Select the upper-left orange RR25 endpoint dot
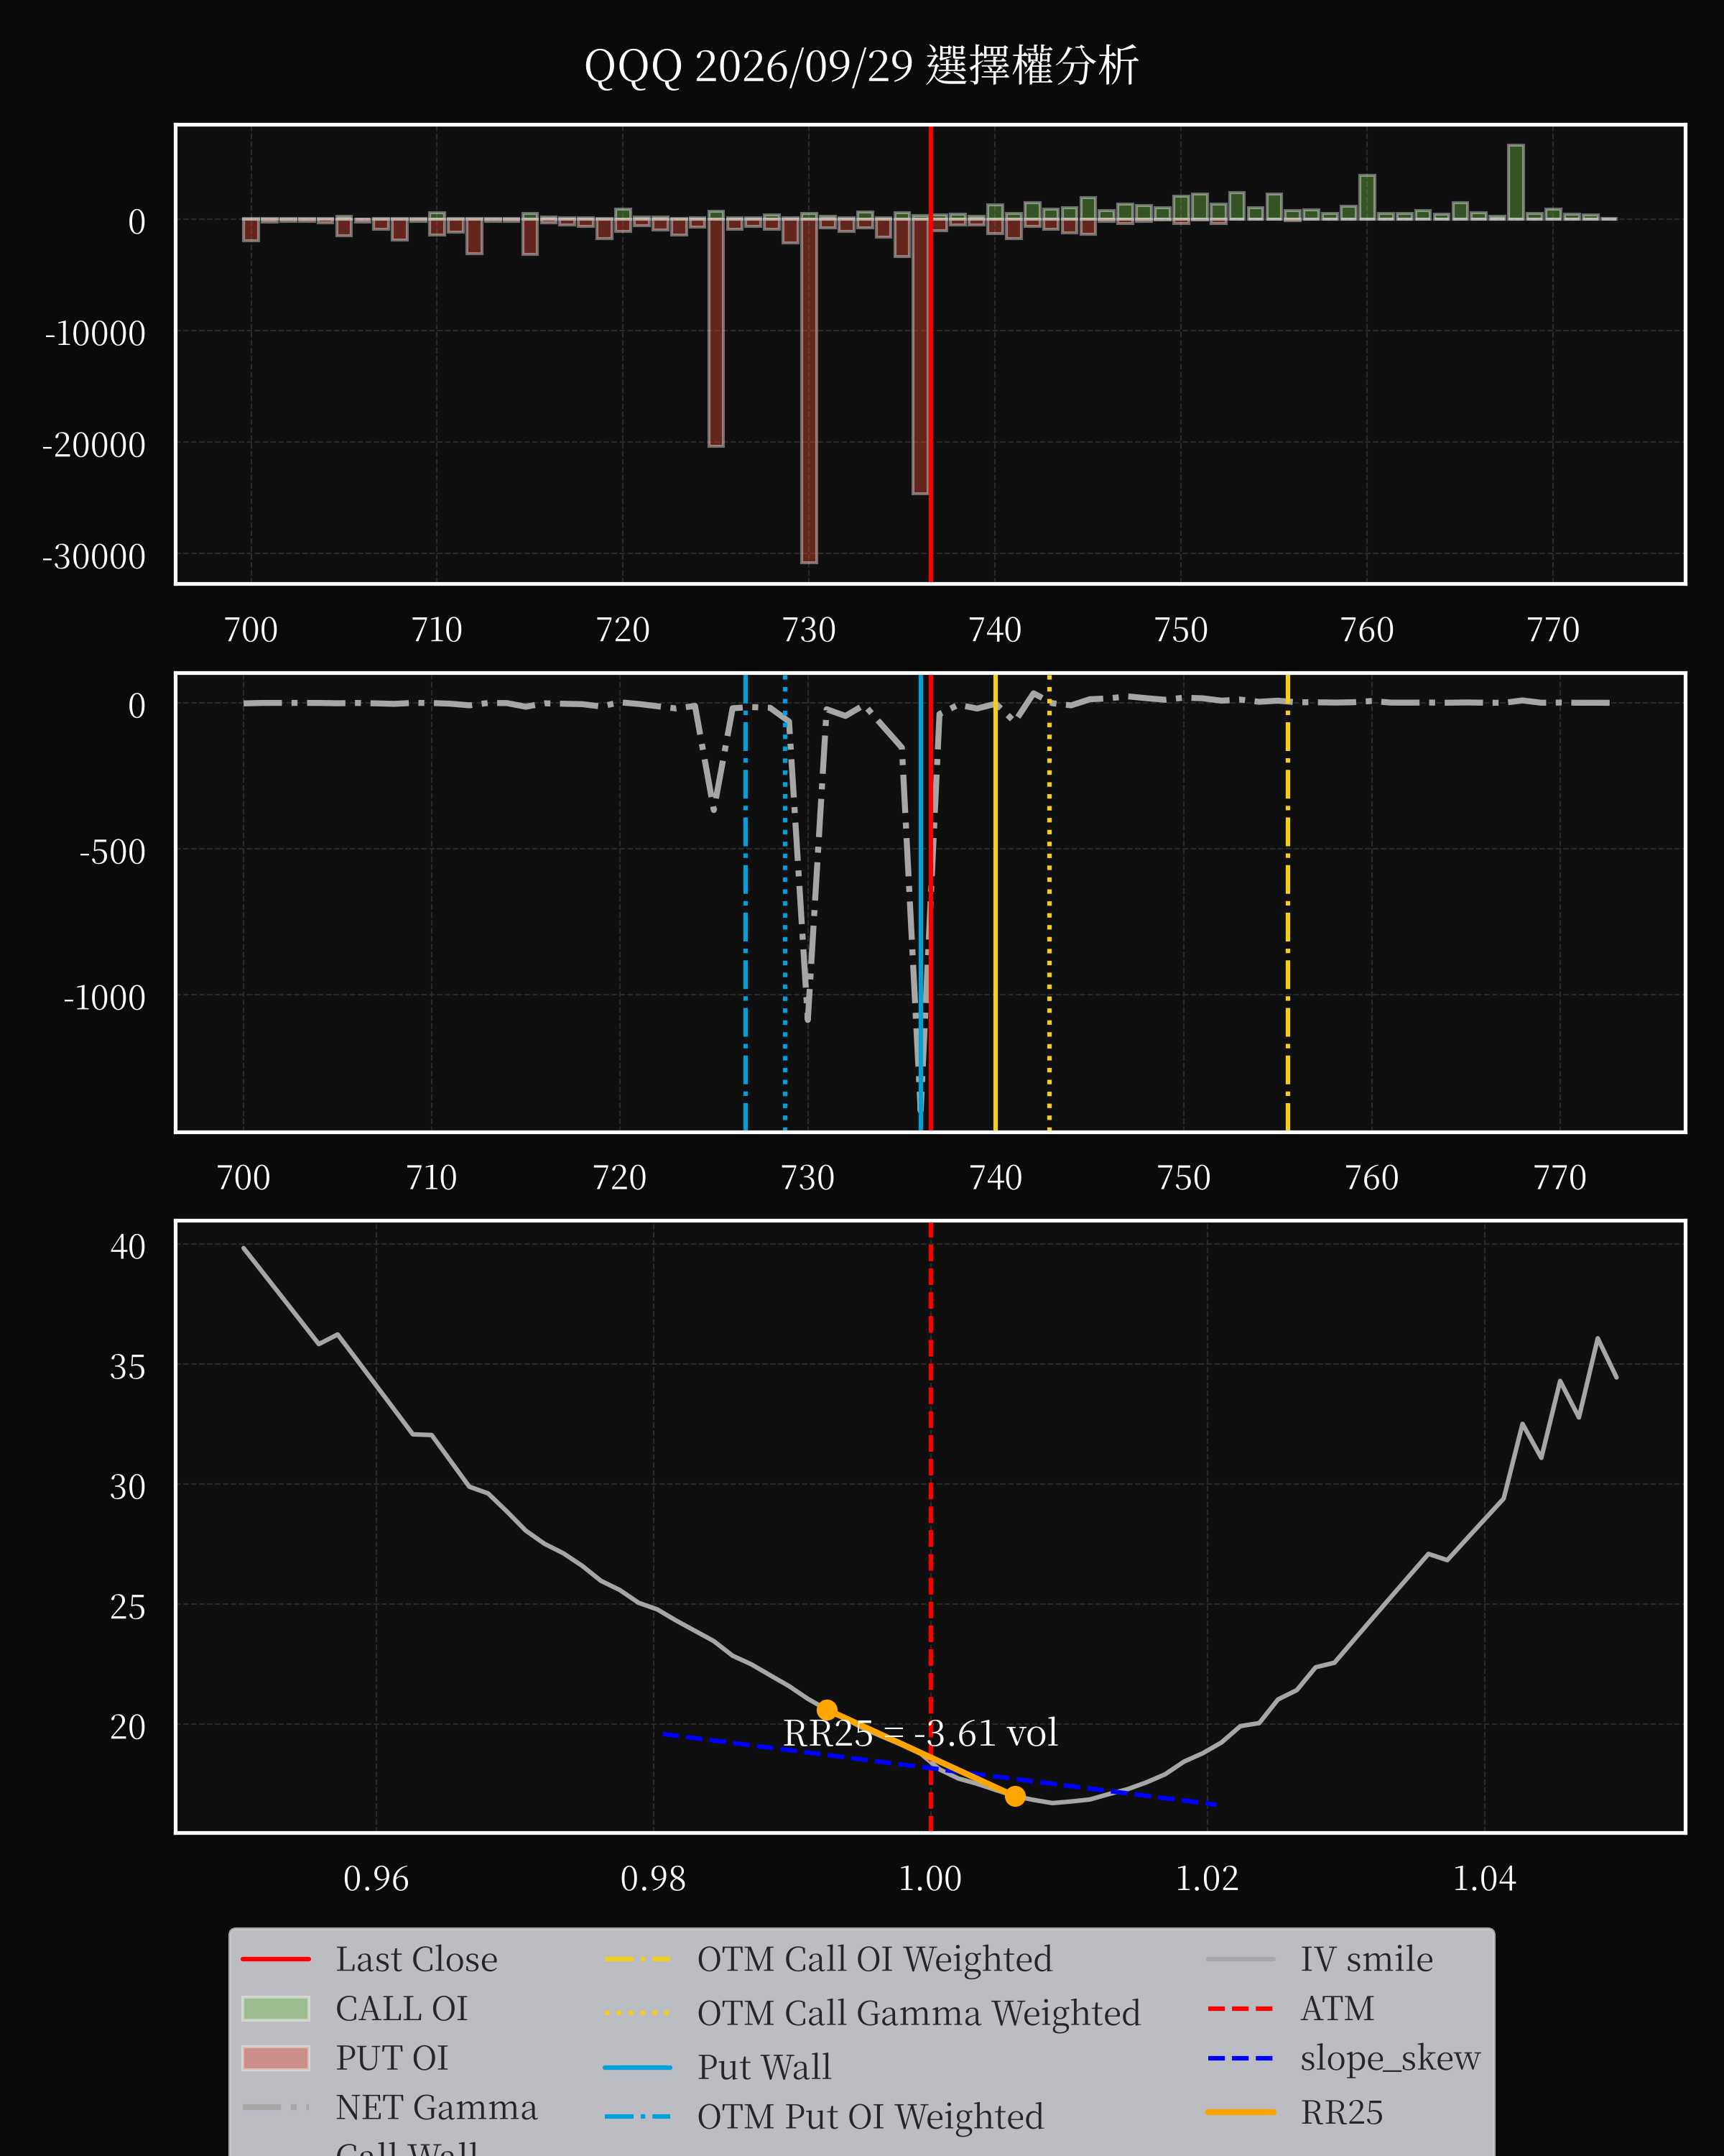1724x2156 pixels. [827, 1710]
